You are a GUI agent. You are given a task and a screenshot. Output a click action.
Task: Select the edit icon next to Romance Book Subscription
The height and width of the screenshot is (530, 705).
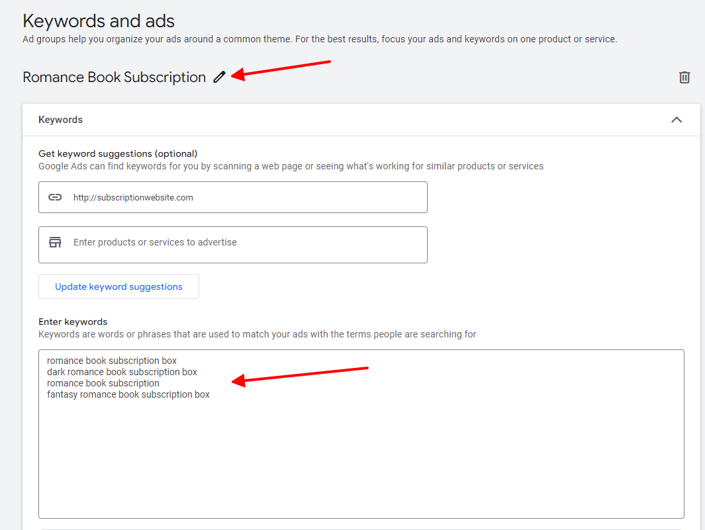pyautogui.click(x=219, y=77)
